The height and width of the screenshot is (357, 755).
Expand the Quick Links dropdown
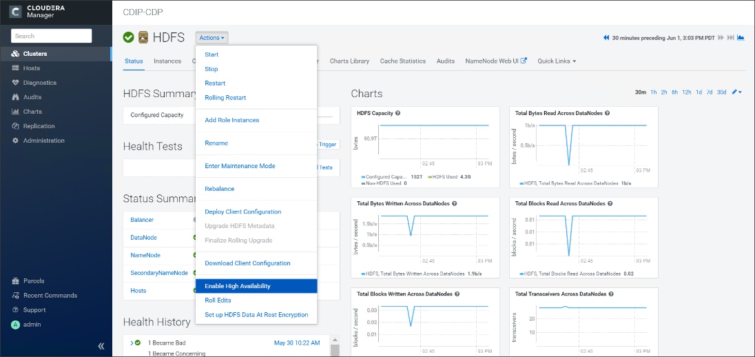point(557,61)
